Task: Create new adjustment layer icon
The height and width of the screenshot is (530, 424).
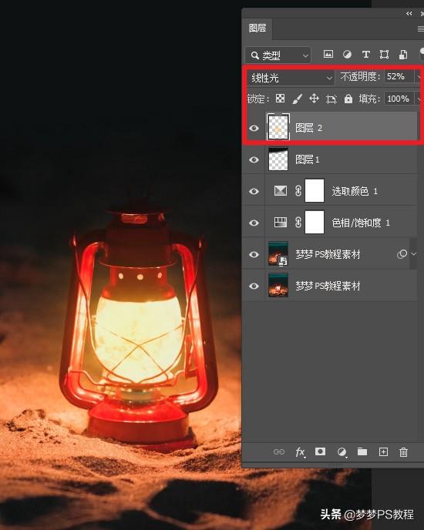Action: click(342, 452)
